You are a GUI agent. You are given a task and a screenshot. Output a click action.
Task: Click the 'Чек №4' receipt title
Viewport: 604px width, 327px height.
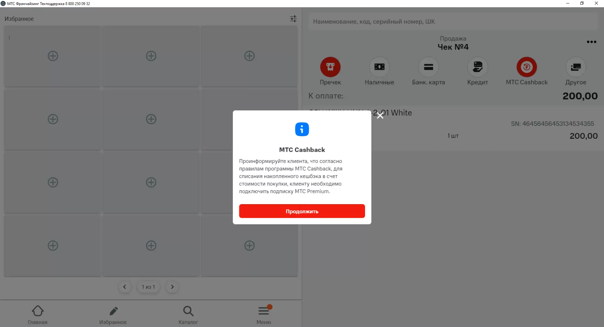(453, 47)
